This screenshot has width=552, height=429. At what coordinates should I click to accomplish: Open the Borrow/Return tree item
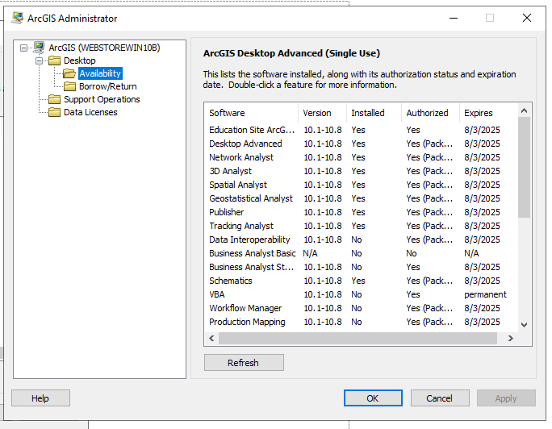(x=107, y=86)
